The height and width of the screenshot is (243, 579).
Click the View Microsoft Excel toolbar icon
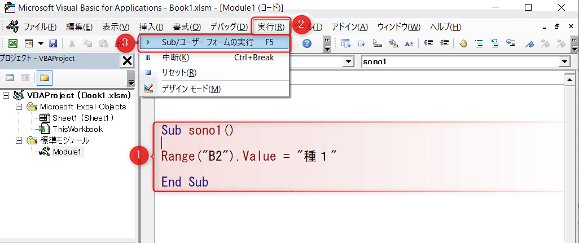point(13,43)
